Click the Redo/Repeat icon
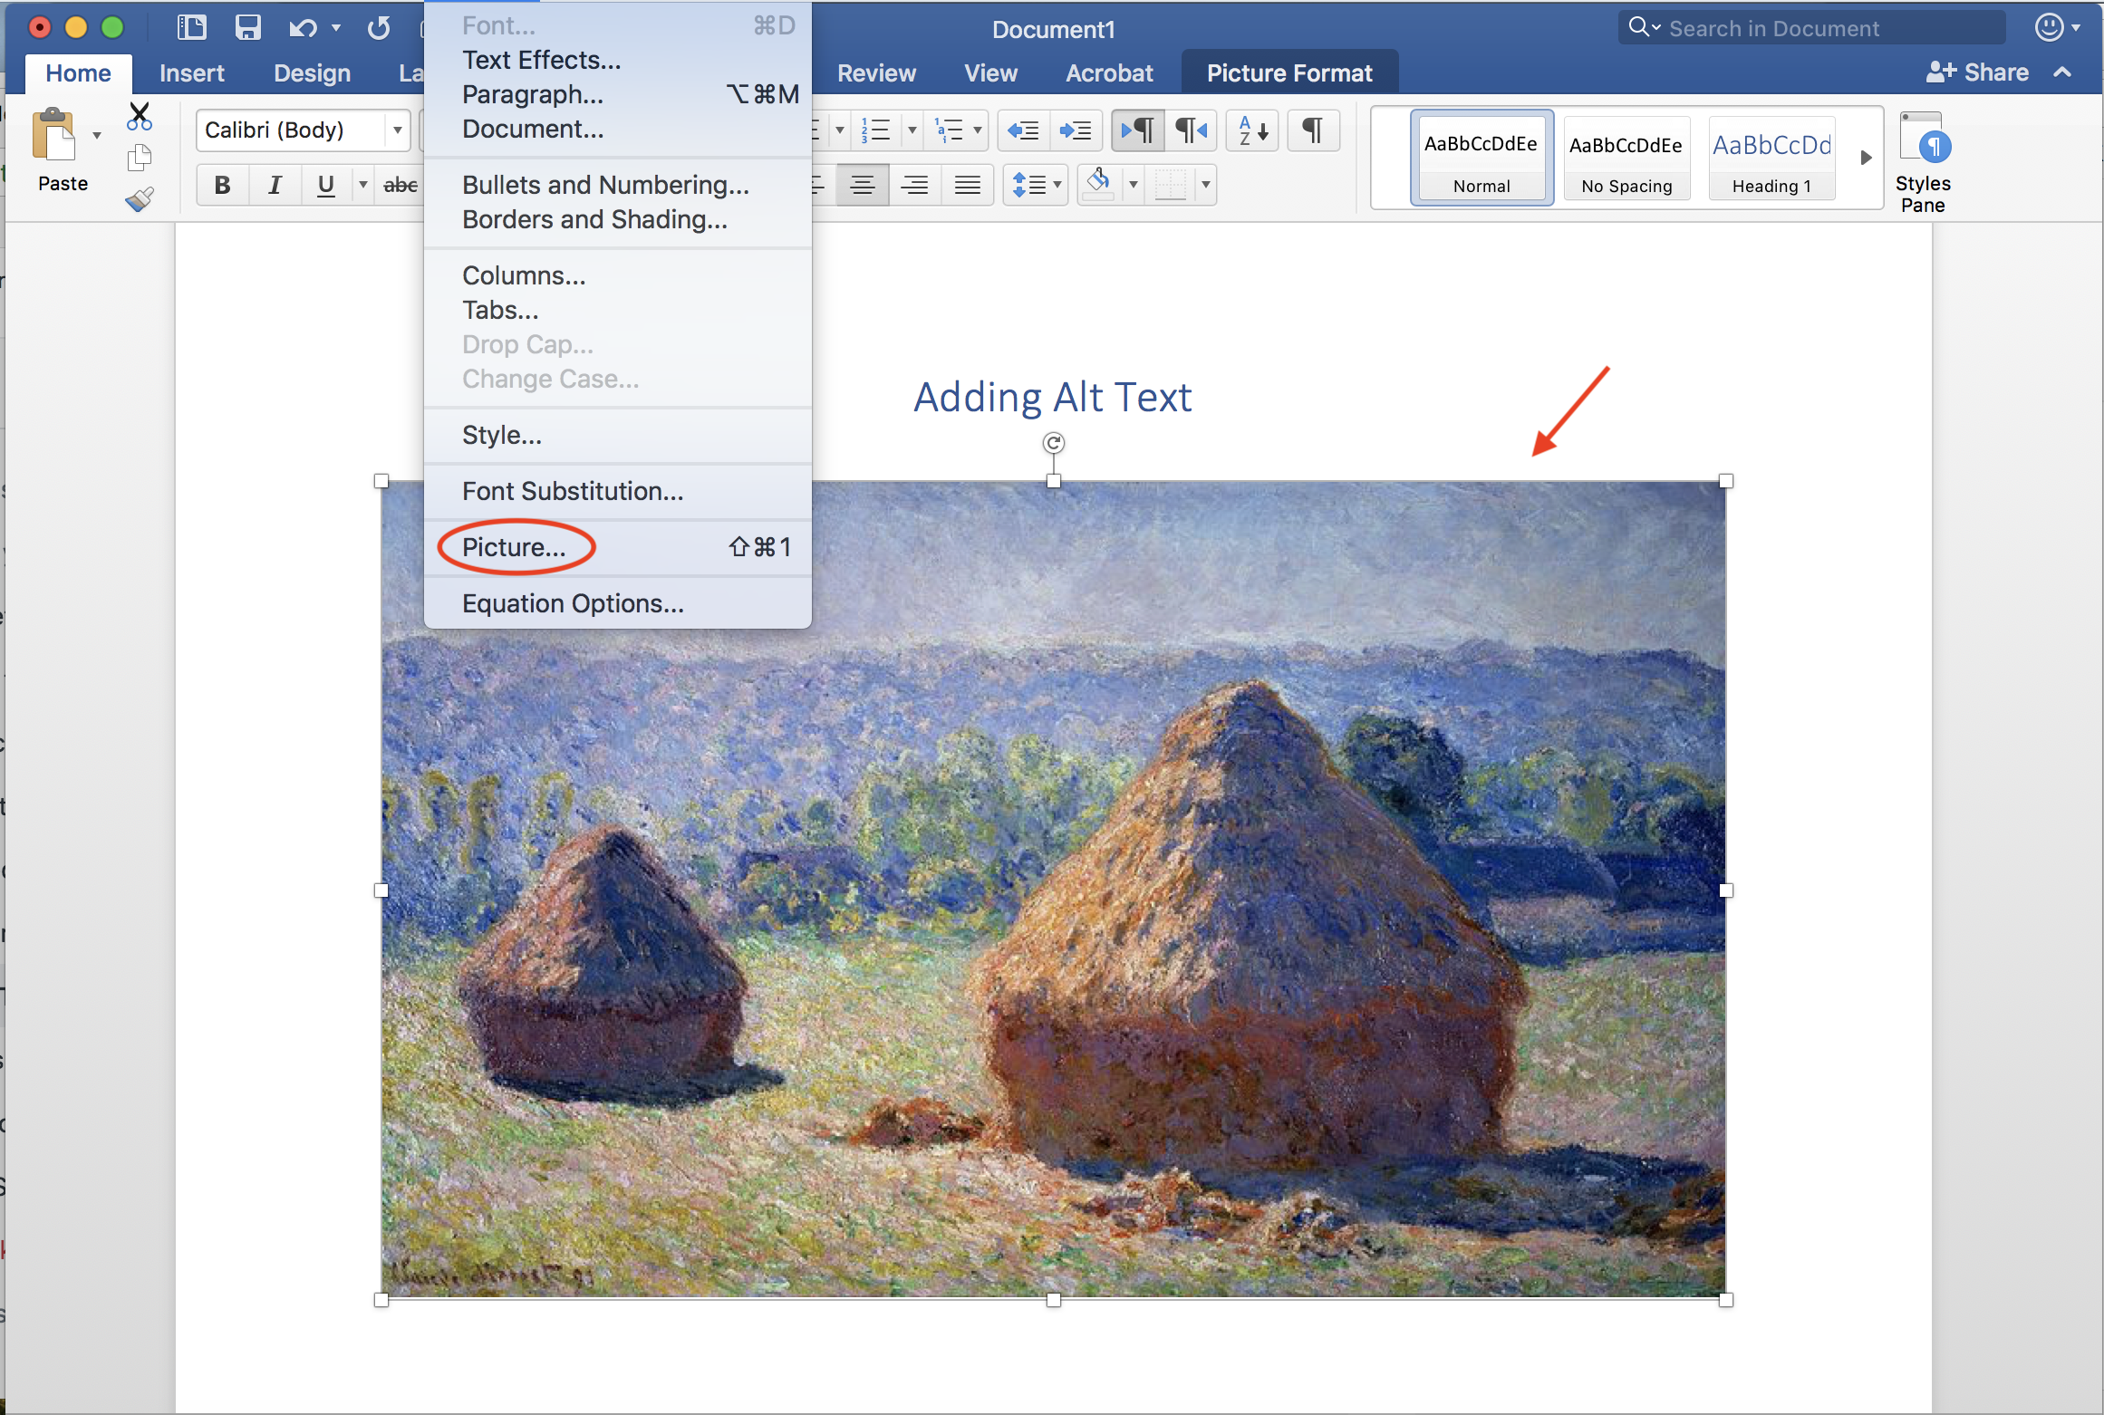 (379, 28)
